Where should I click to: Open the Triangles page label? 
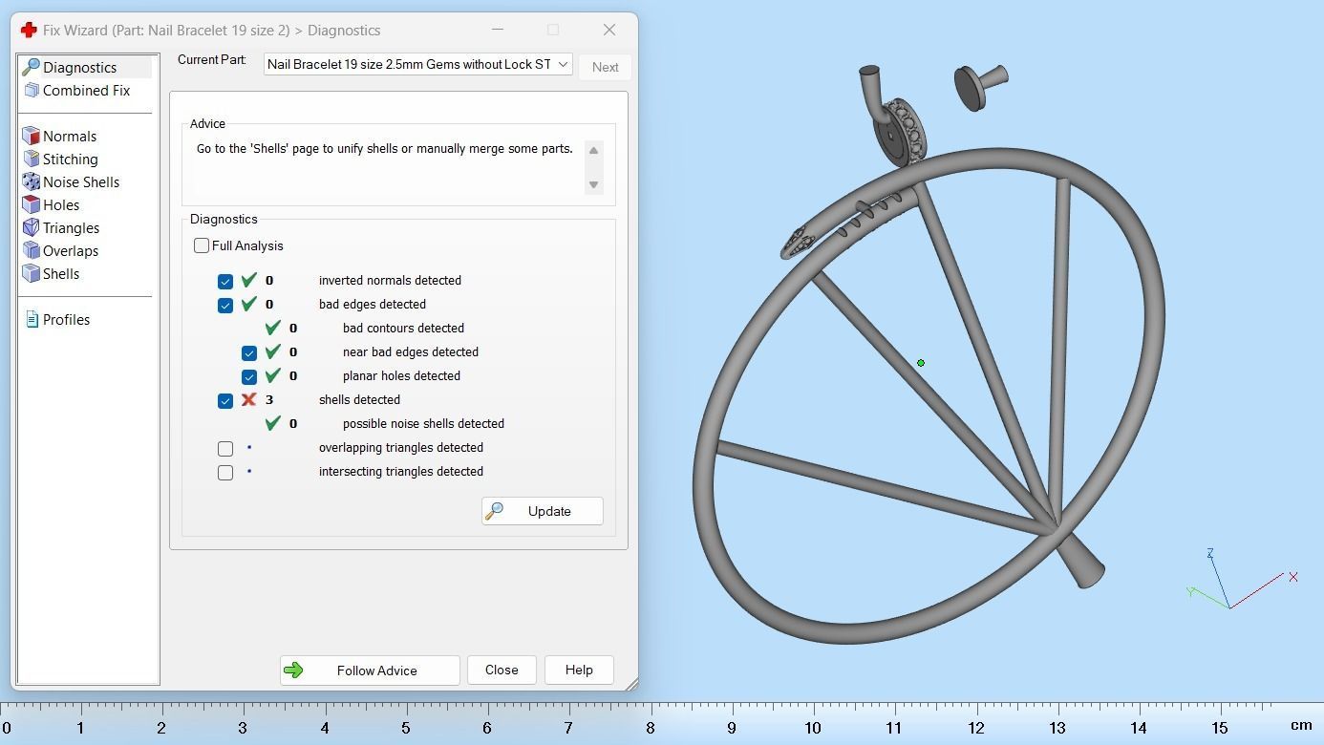[71, 227]
